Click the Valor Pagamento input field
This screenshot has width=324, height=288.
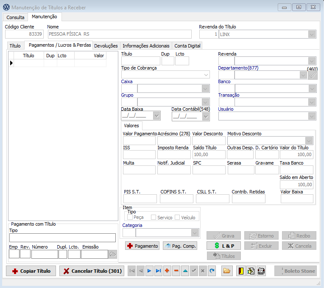pyautogui.click(x=139, y=141)
